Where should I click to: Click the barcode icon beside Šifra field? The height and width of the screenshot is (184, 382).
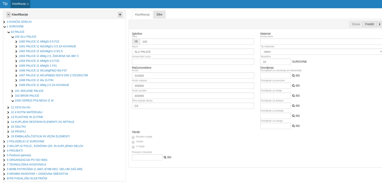point(136,42)
